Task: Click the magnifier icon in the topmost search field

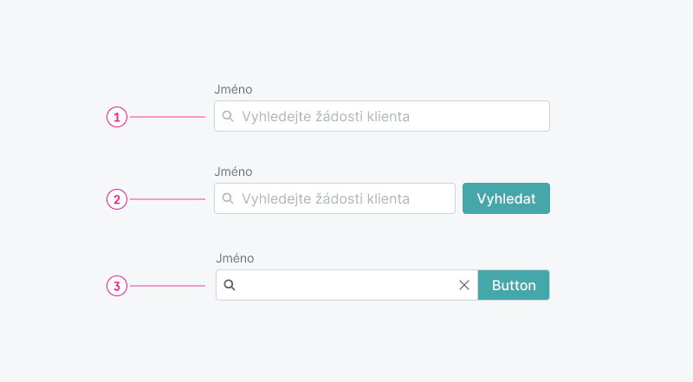Action: [x=228, y=116]
